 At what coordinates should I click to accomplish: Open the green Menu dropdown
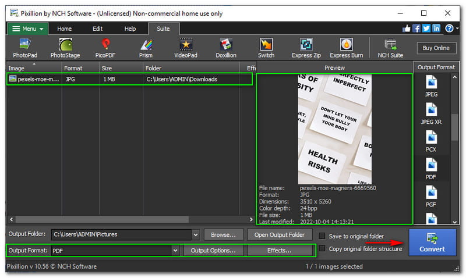tap(26, 28)
